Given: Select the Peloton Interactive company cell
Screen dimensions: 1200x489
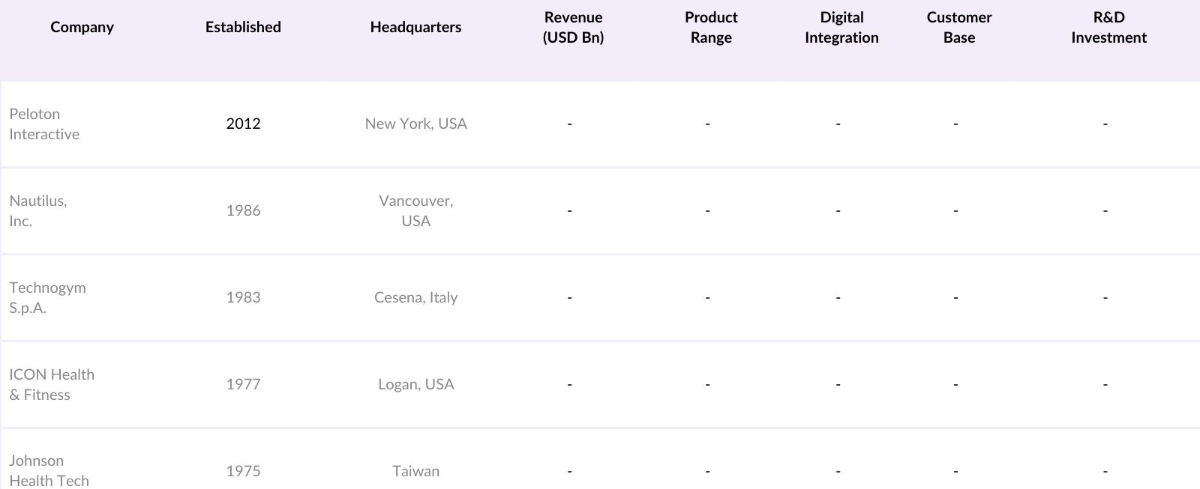Looking at the screenshot, I should [44, 124].
